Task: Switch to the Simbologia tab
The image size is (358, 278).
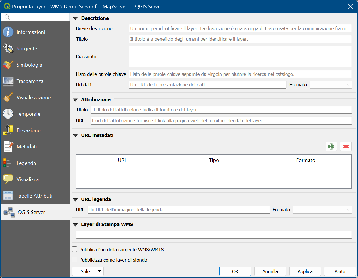Action: (x=35, y=65)
